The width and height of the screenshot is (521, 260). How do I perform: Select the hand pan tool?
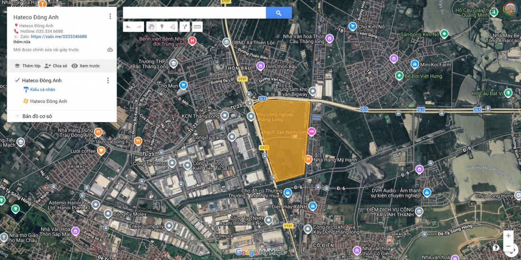(x=151, y=27)
